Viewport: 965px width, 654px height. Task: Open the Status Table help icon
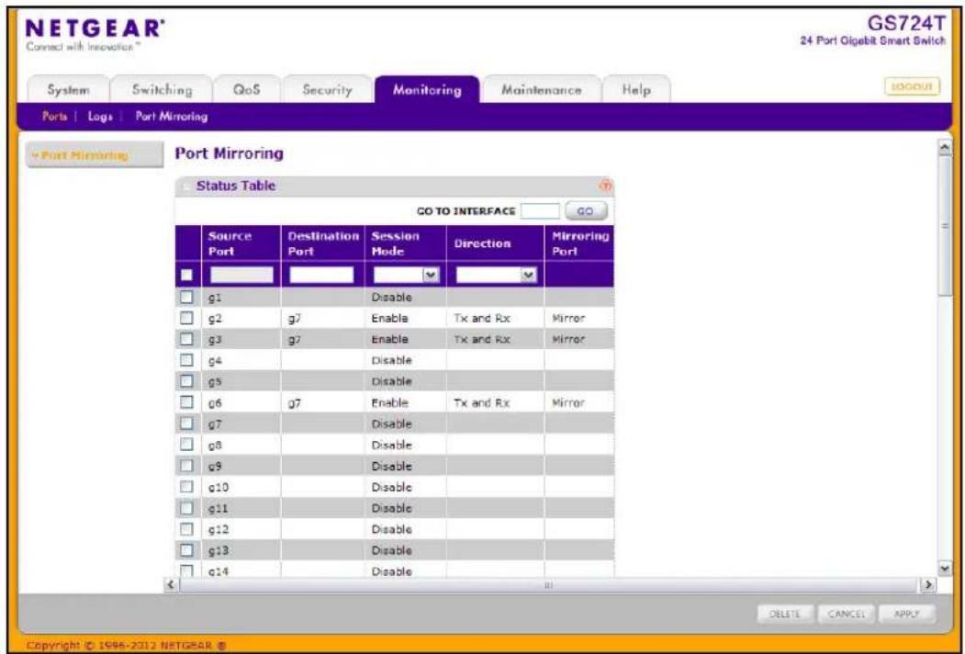(606, 186)
